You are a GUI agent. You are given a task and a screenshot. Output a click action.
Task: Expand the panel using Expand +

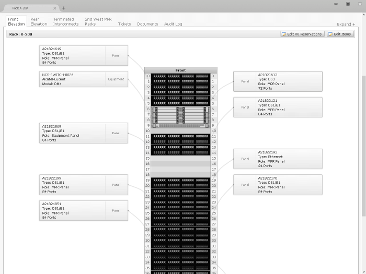pos(346,24)
